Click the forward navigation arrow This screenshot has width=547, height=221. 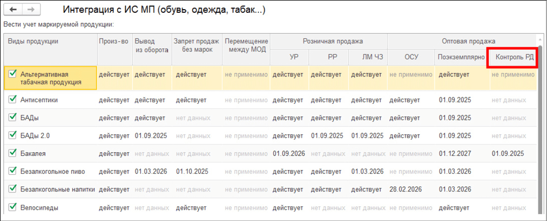[x=31, y=10]
